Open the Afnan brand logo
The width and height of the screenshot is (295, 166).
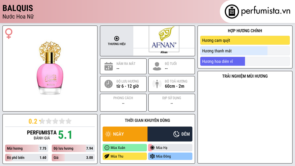coord(164,39)
